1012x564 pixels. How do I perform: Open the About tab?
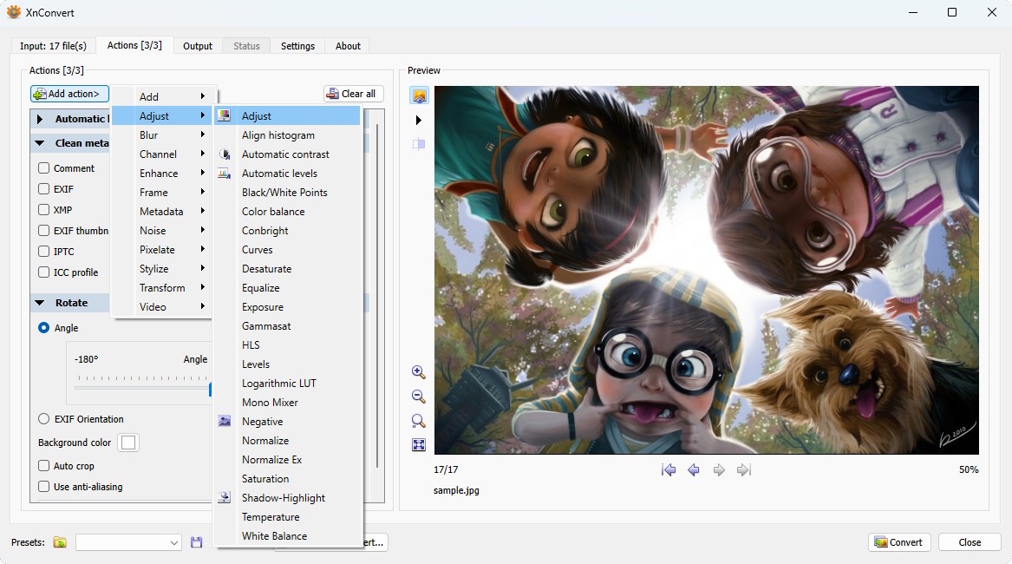click(x=348, y=46)
